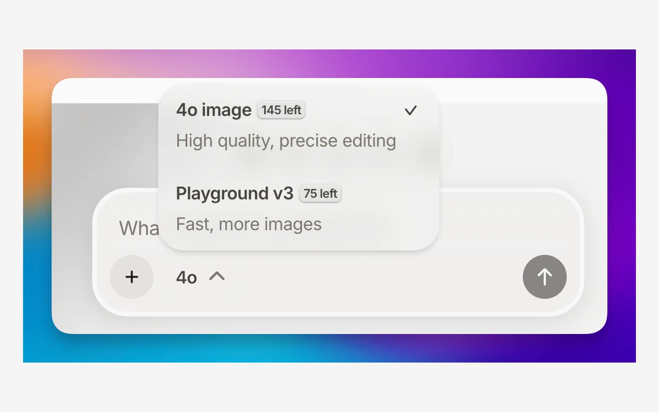Click the 75 left badge

pos(320,193)
